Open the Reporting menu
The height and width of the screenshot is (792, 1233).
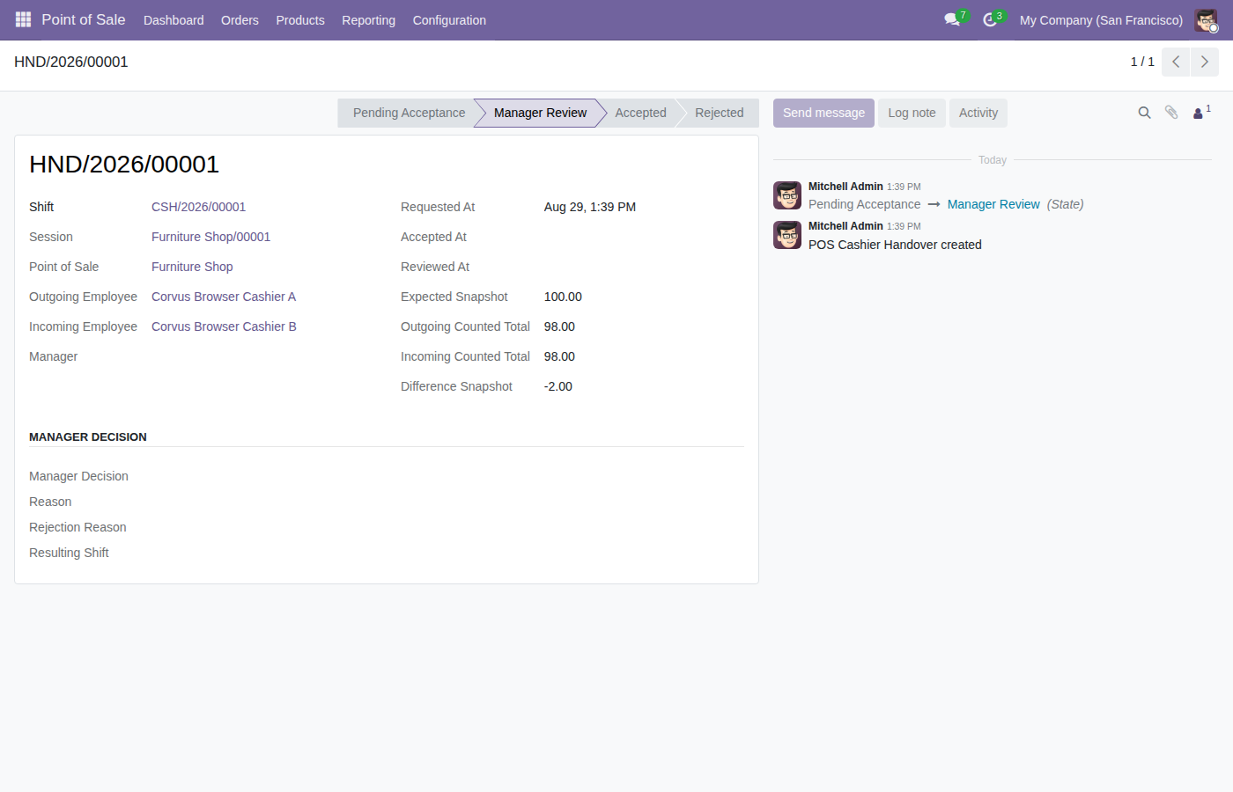pyautogui.click(x=368, y=19)
